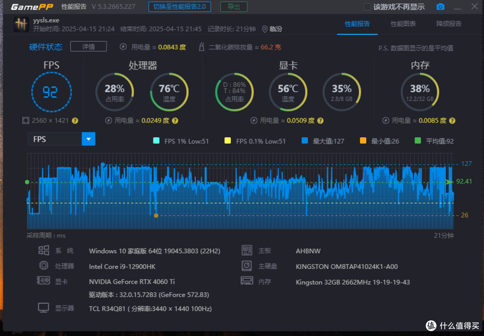The image size is (484, 336).
Task: Click the help icon next to 0.0249 度
Action: pyautogui.click(x=175, y=121)
